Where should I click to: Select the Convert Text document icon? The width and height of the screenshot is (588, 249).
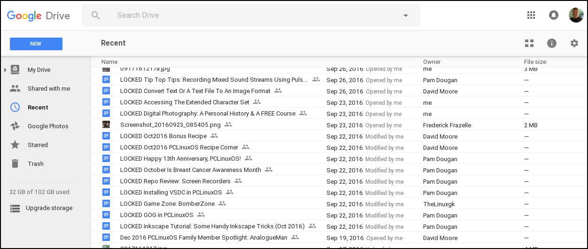106,91
